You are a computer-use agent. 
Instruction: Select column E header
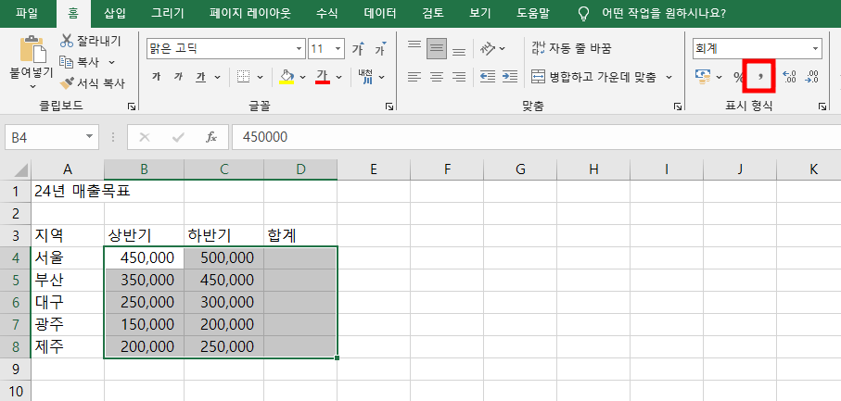(374, 169)
